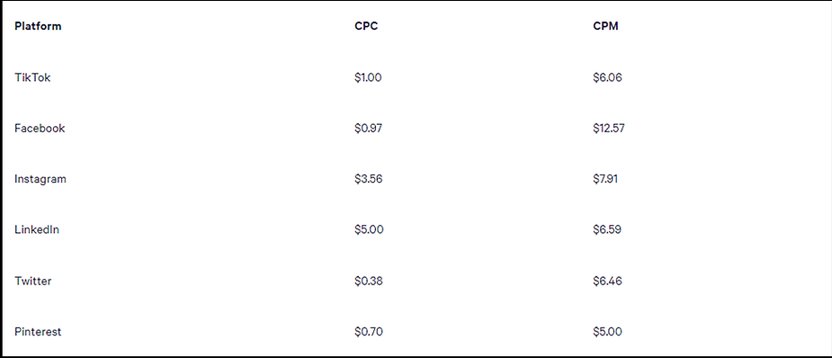This screenshot has width=832, height=358.
Task: Click Facebook's $12.57 CPM value
Action: [609, 129]
